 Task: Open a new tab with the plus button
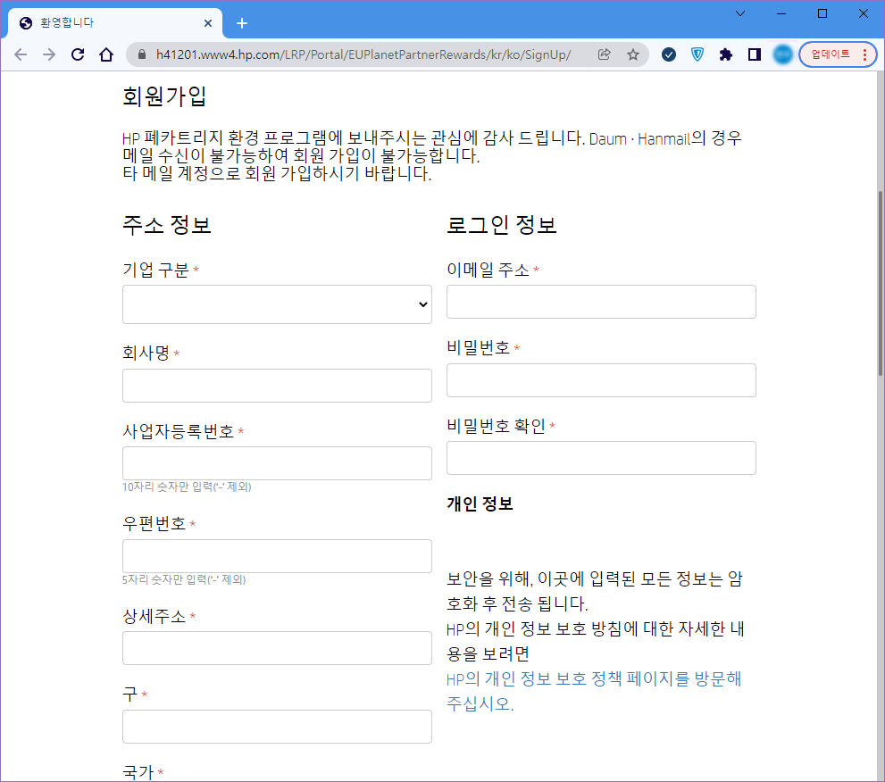[242, 23]
